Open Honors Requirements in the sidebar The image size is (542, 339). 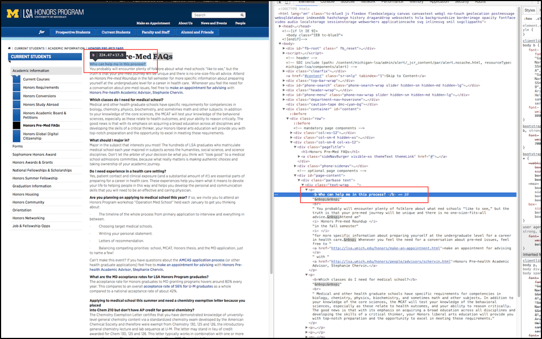click(x=41, y=88)
